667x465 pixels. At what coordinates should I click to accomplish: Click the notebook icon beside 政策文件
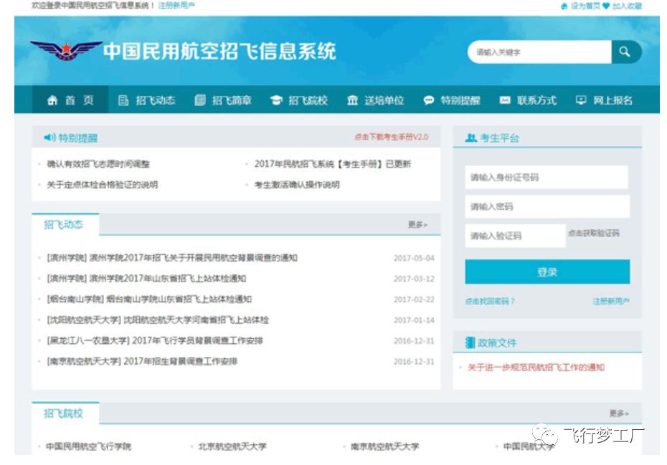[470, 342]
